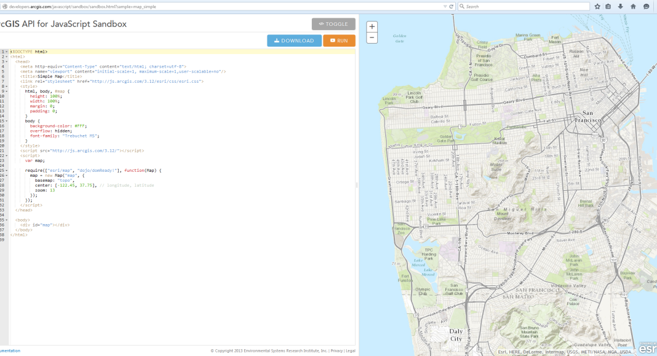Click the 'overflow: hidden' line
This screenshot has width=657, height=356.
(50, 131)
